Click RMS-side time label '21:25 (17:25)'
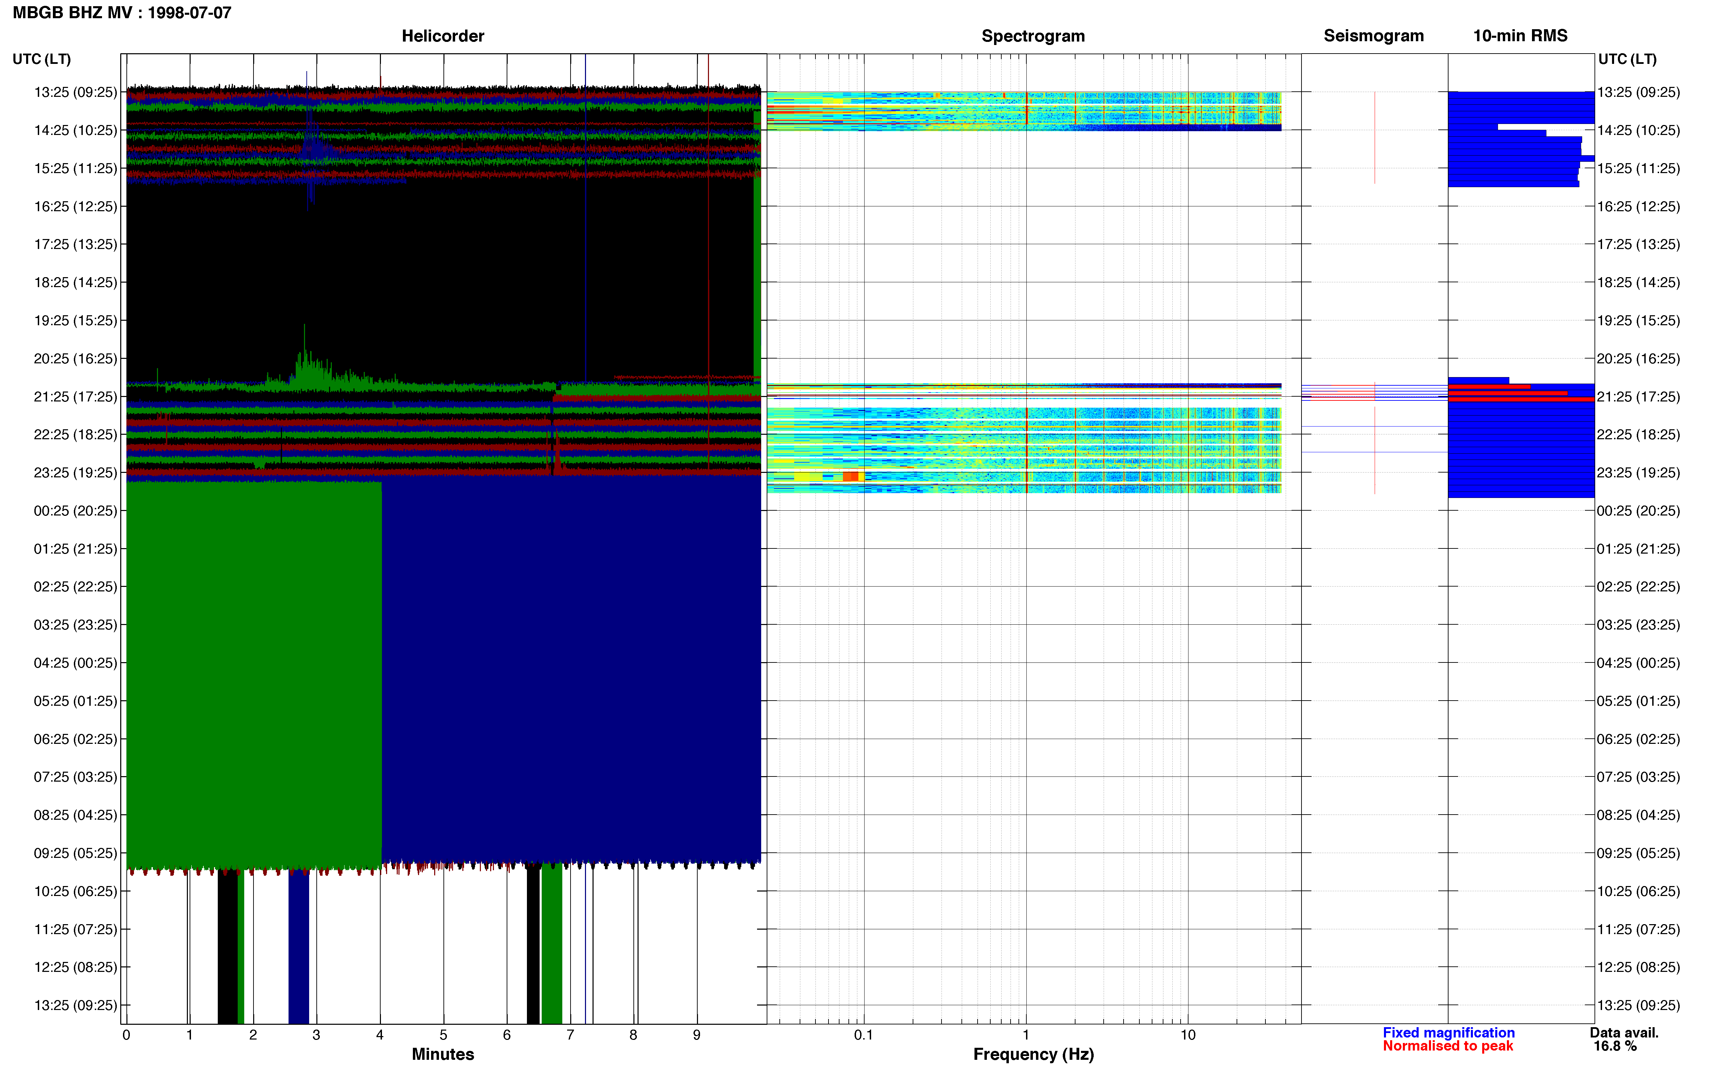 1638,396
